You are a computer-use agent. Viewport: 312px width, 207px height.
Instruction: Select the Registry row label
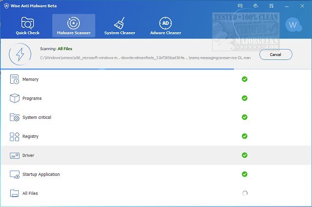coord(30,136)
